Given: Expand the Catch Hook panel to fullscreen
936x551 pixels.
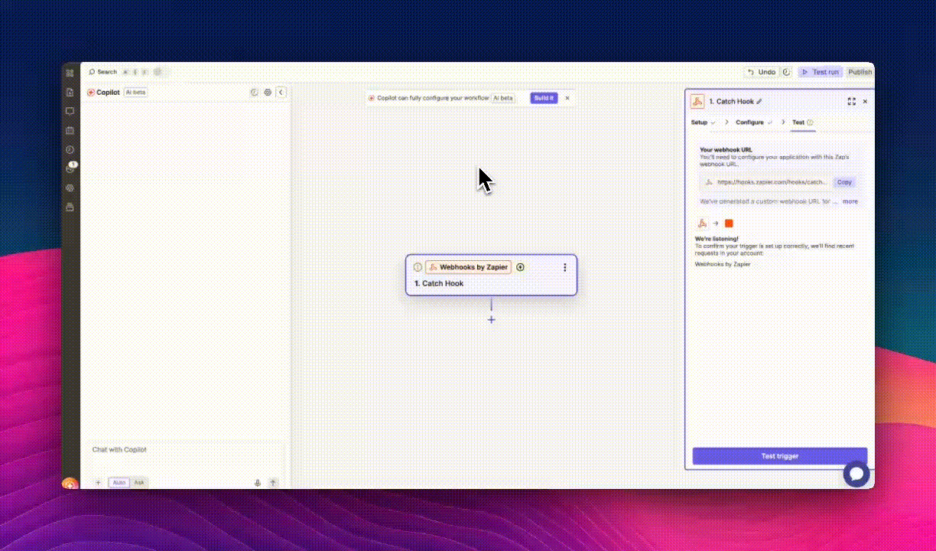Looking at the screenshot, I should coord(852,101).
